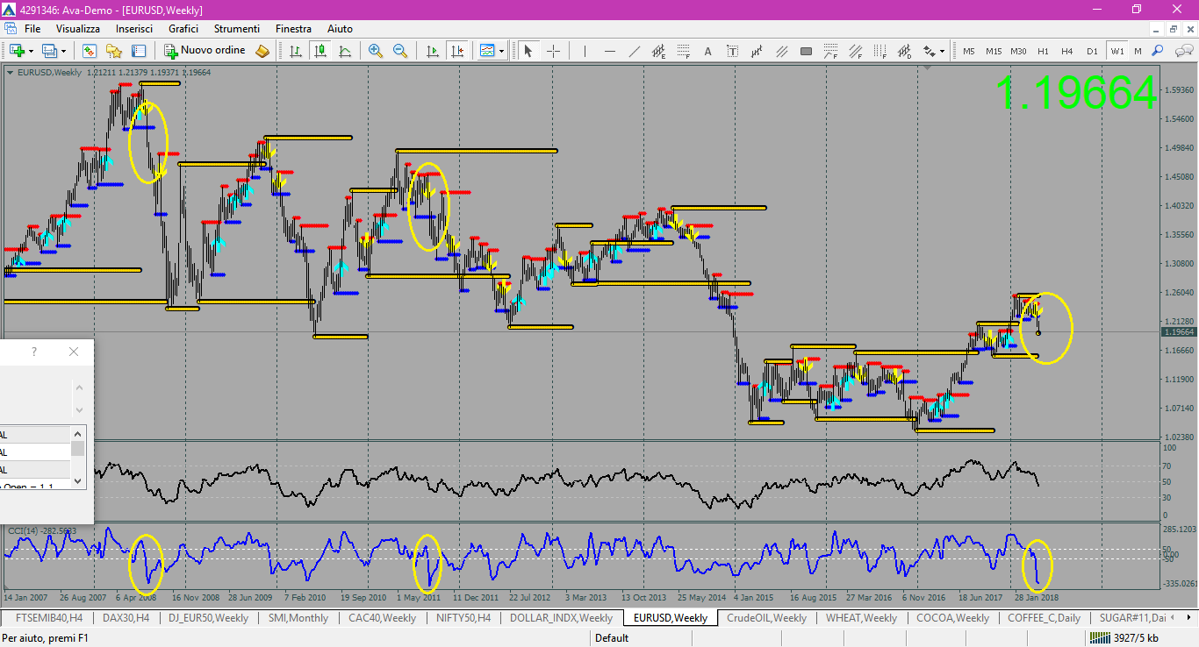Open the Navigator favorites star icon
This screenshot has height=647, width=1199.
pyautogui.click(x=114, y=51)
